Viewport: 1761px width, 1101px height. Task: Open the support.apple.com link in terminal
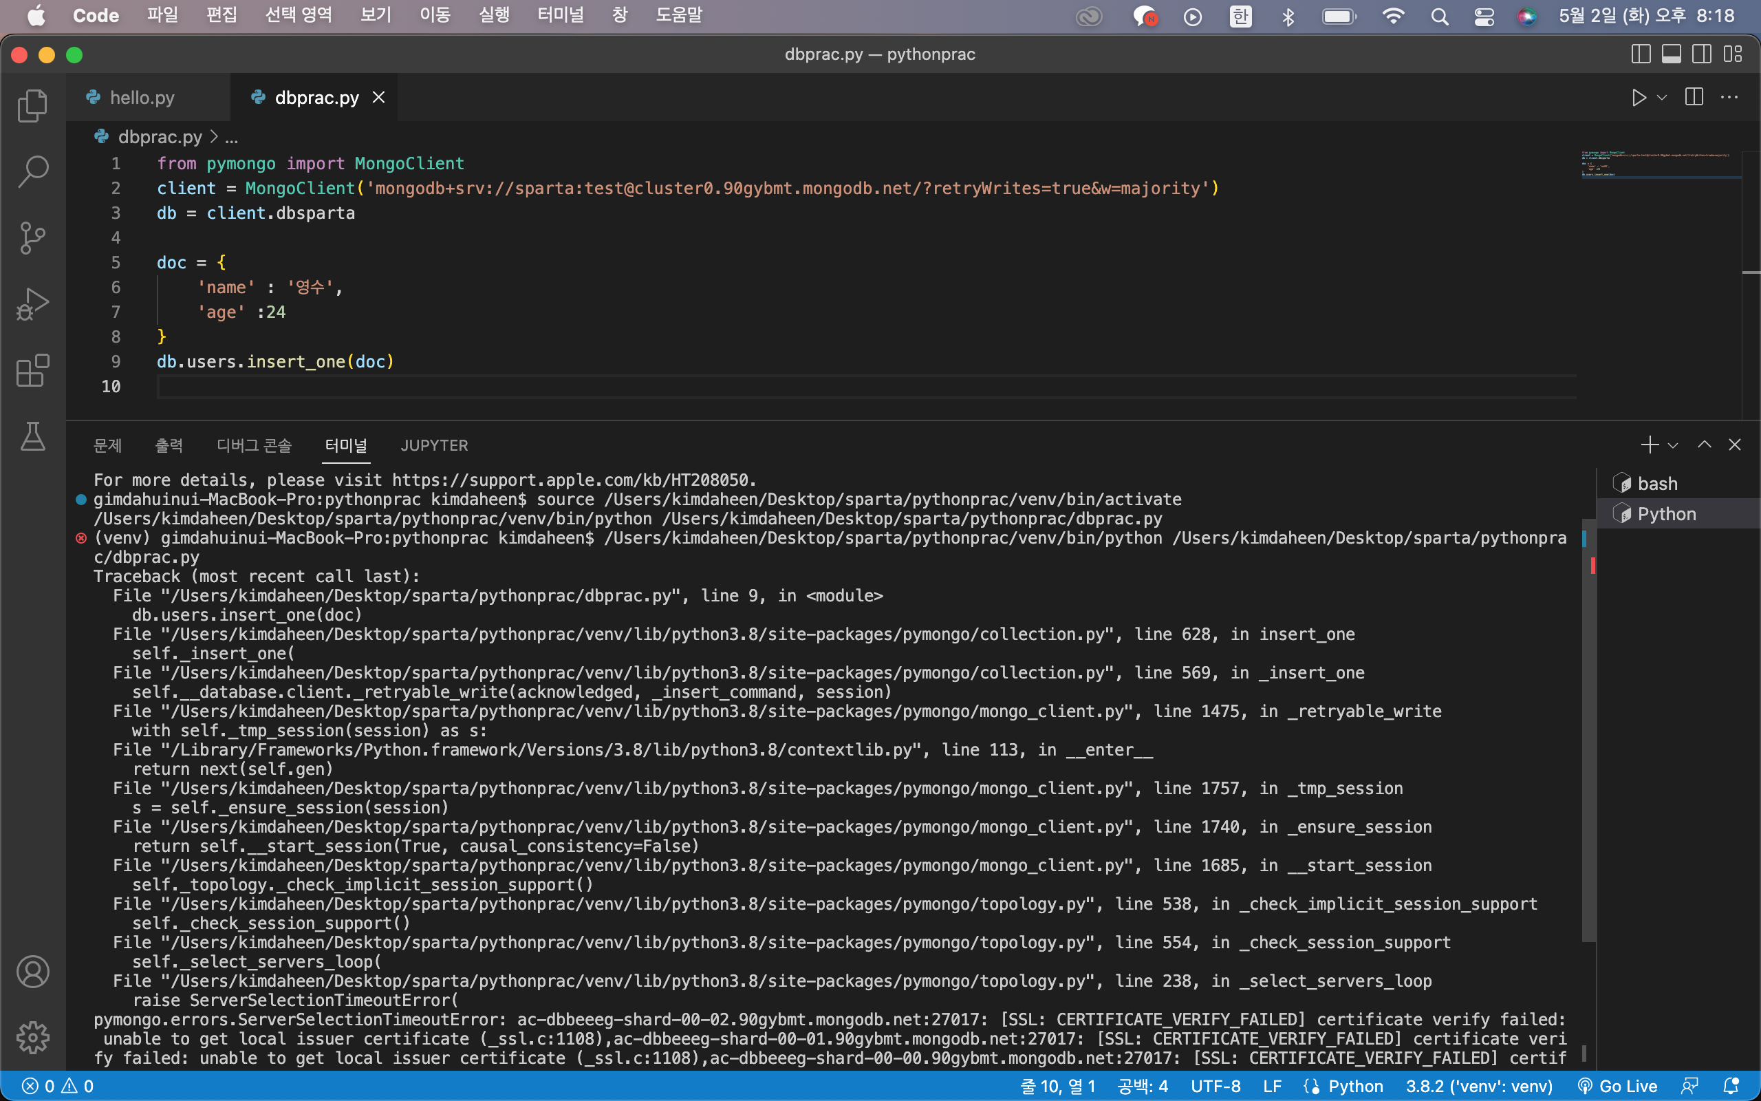point(571,480)
